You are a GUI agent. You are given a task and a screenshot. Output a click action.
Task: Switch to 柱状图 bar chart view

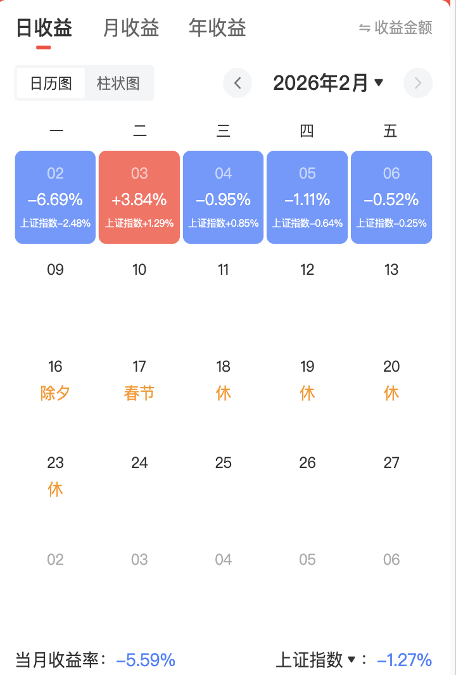click(x=118, y=83)
